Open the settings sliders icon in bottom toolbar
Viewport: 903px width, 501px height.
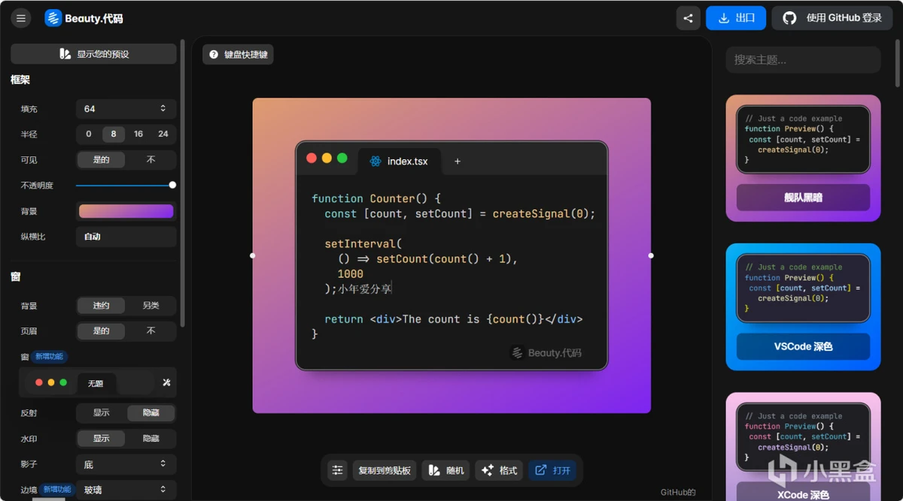337,470
